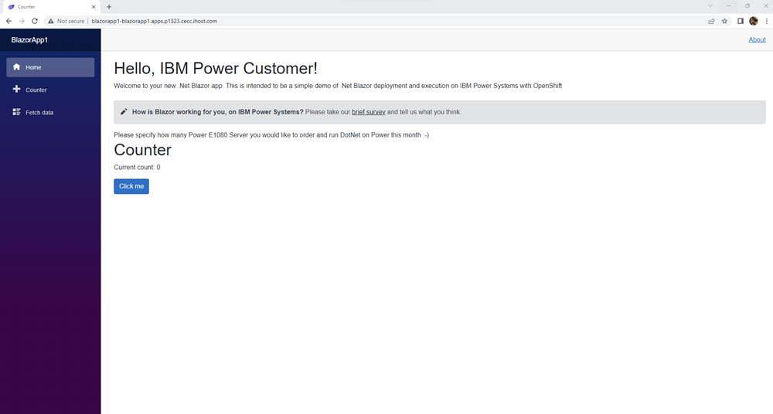This screenshot has width=773, height=414.
Task: Maximize the browser window
Action: [x=747, y=6]
